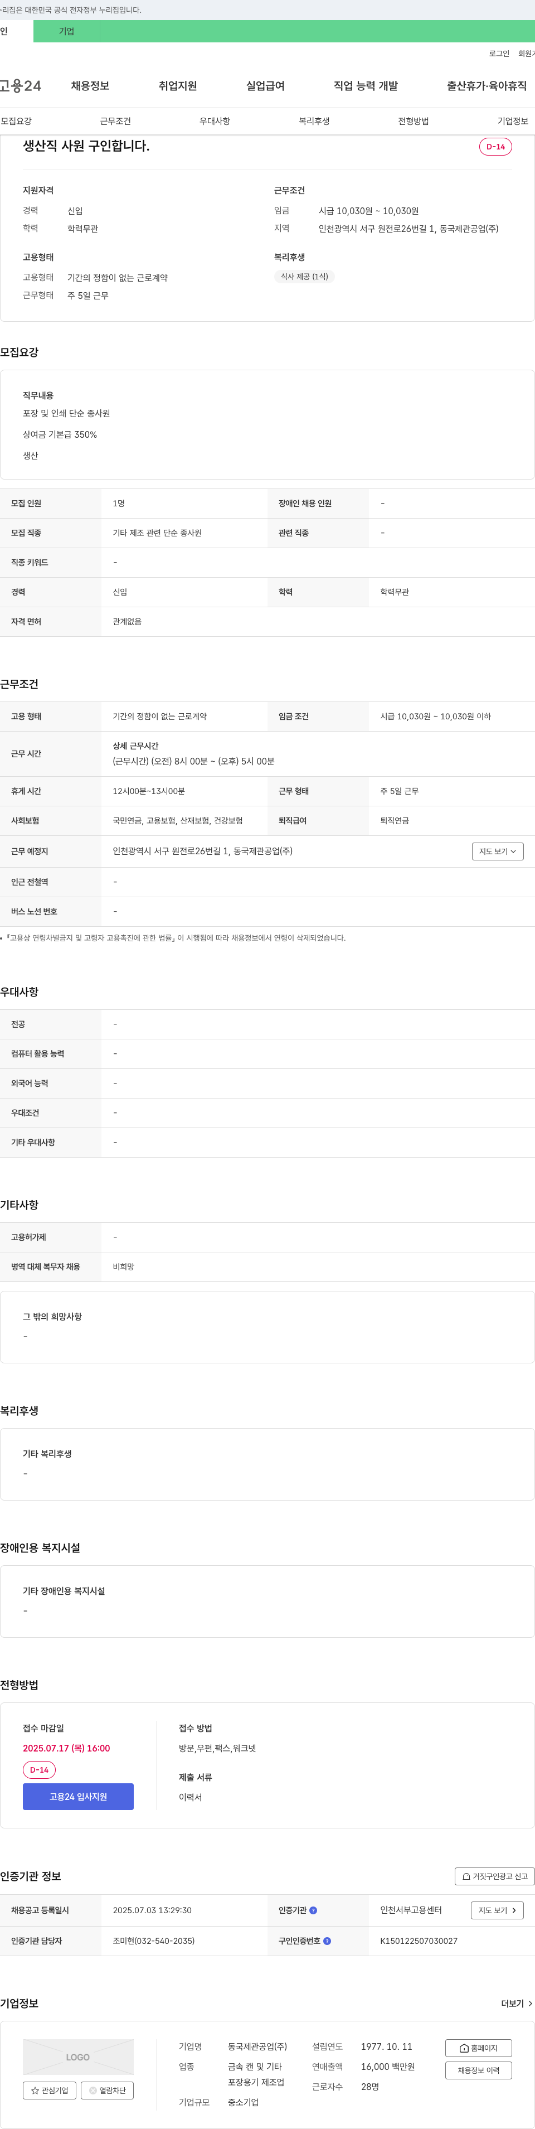Jump to the 복리후생 section tab
535x2129 pixels.
point(314,122)
